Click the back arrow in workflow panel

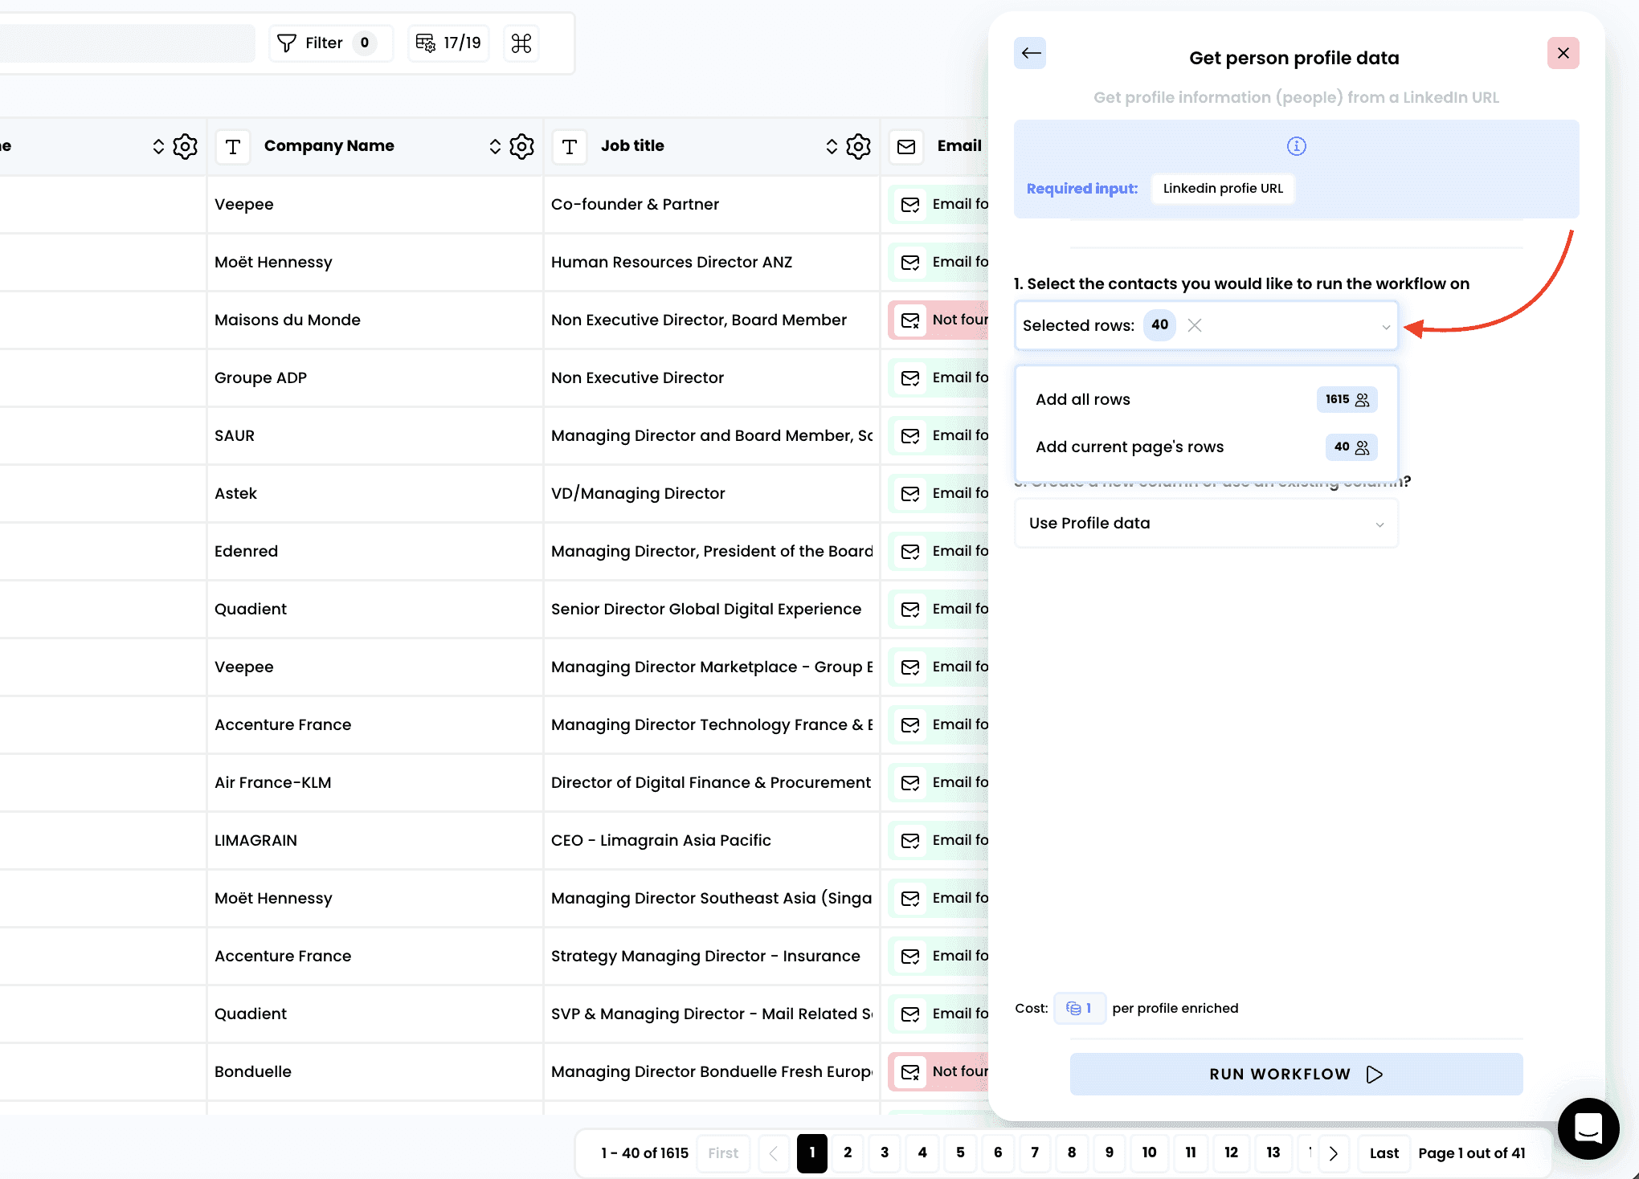click(x=1030, y=54)
